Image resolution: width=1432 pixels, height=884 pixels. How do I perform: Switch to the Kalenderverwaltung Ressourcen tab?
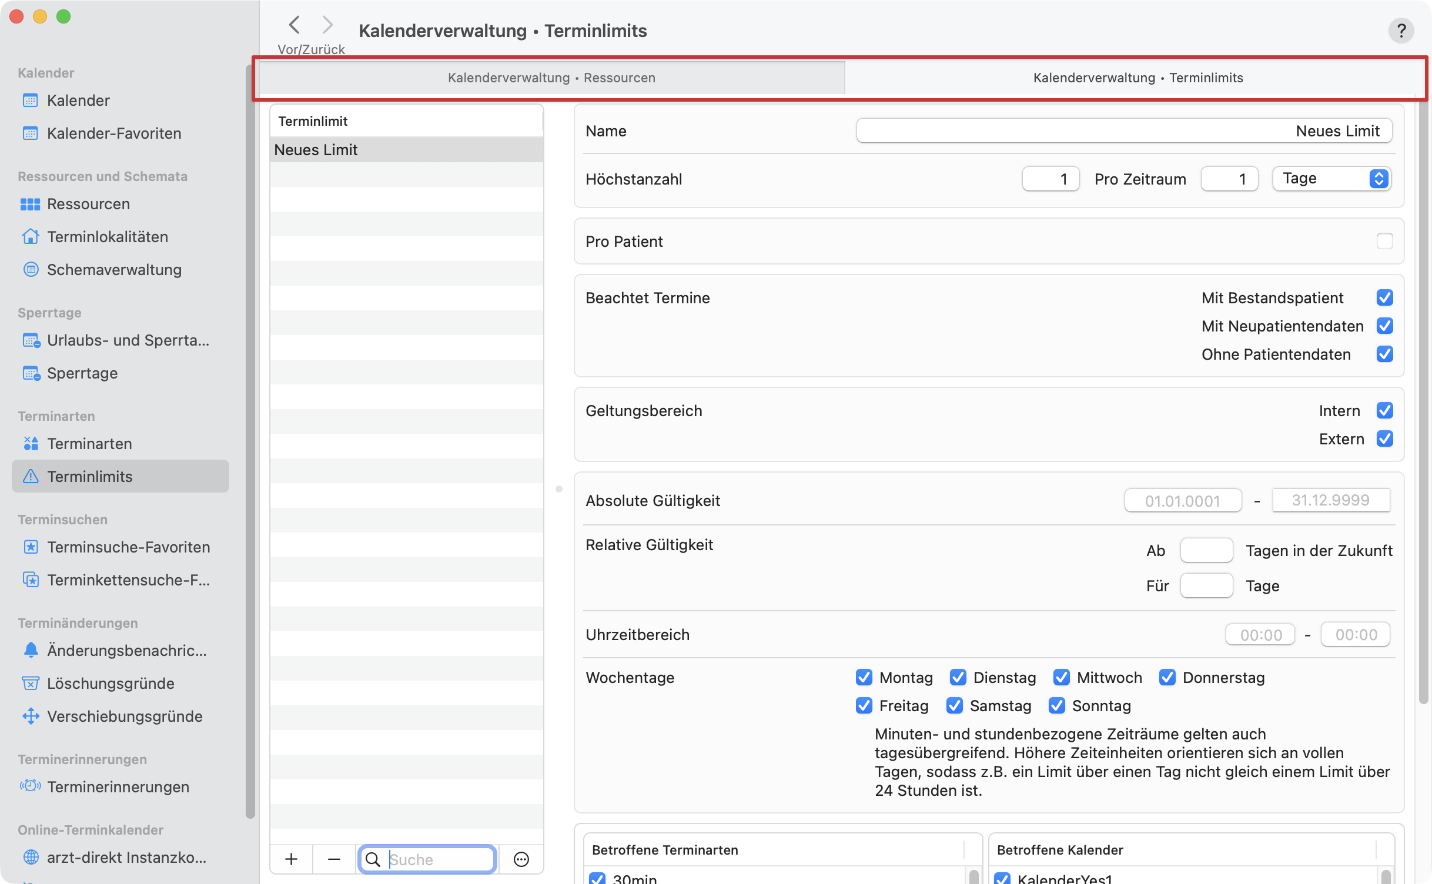pos(551,77)
